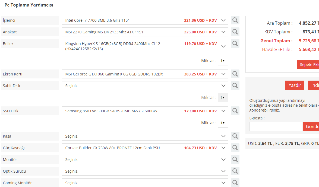Click the Genel Toplam label

click(x=276, y=41)
